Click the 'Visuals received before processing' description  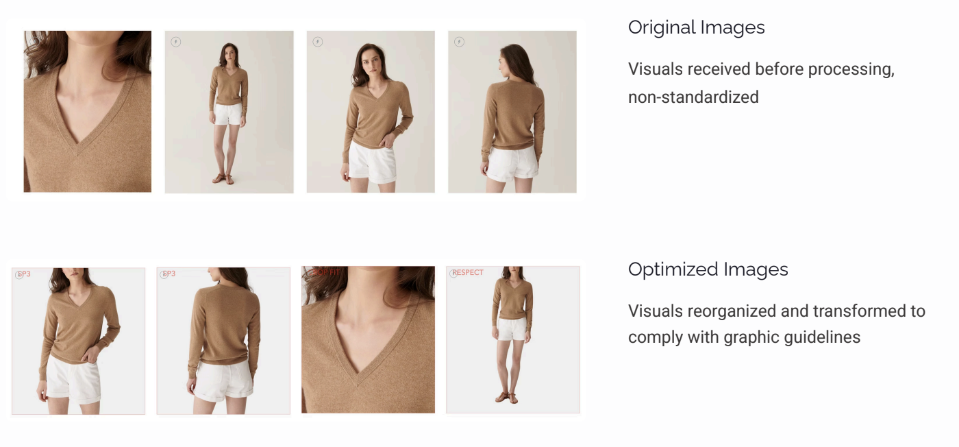coord(761,69)
